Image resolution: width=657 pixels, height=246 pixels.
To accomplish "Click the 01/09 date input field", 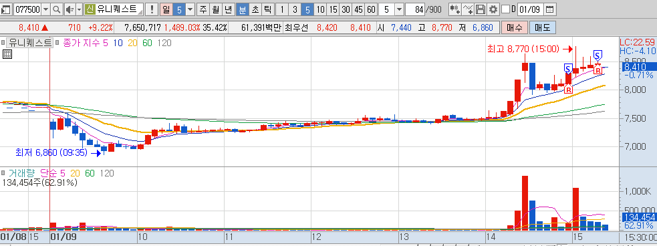I will 531,9.
